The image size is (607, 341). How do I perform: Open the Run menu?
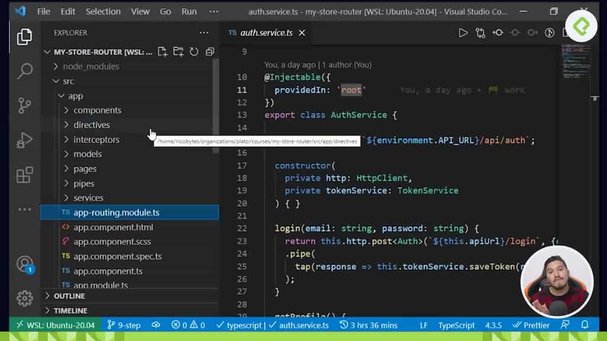tap(189, 11)
